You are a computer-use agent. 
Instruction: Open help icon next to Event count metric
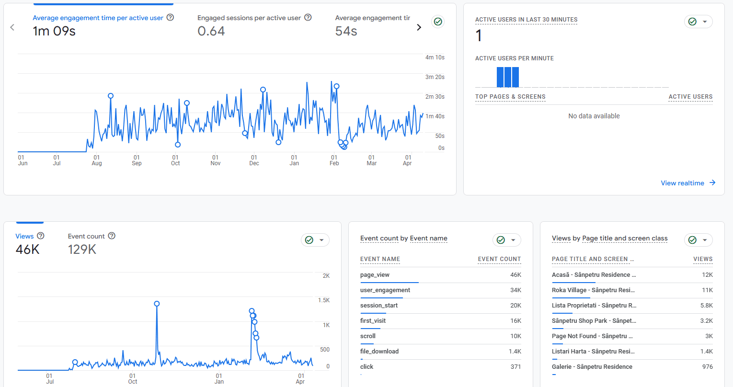tap(112, 236)
